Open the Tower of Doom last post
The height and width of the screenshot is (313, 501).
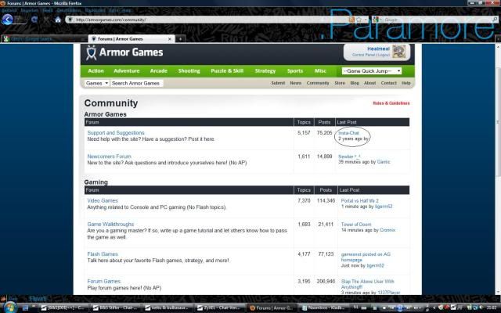[x=356, y=225]
